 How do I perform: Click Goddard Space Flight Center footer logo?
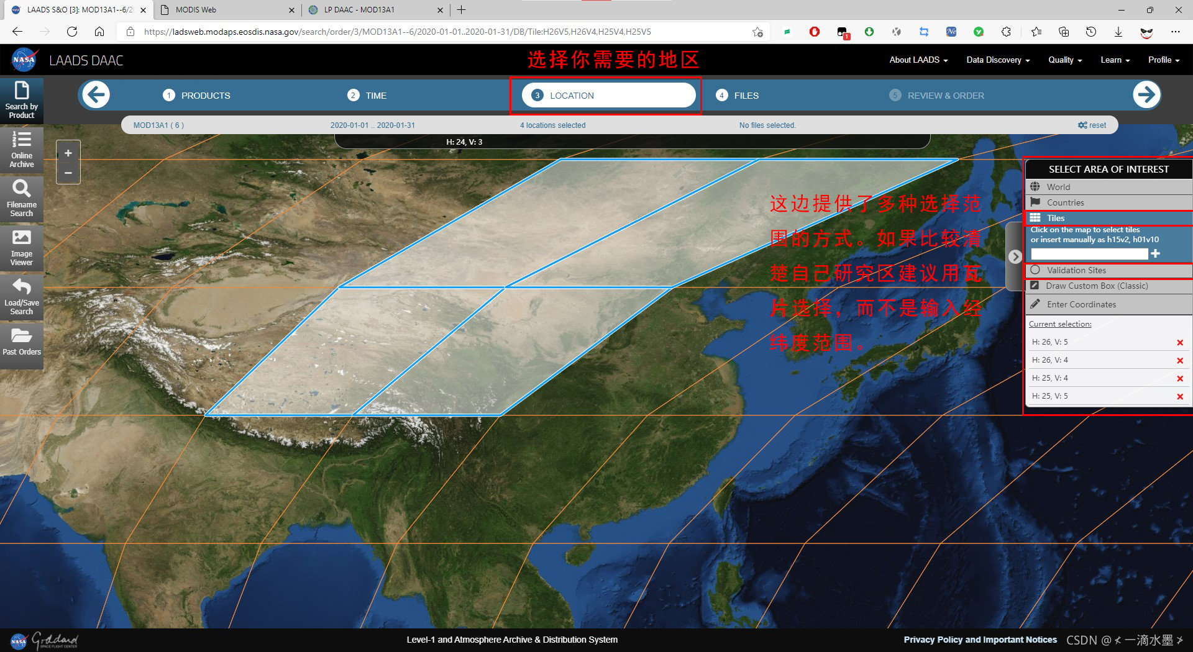(x=55, y=640)
